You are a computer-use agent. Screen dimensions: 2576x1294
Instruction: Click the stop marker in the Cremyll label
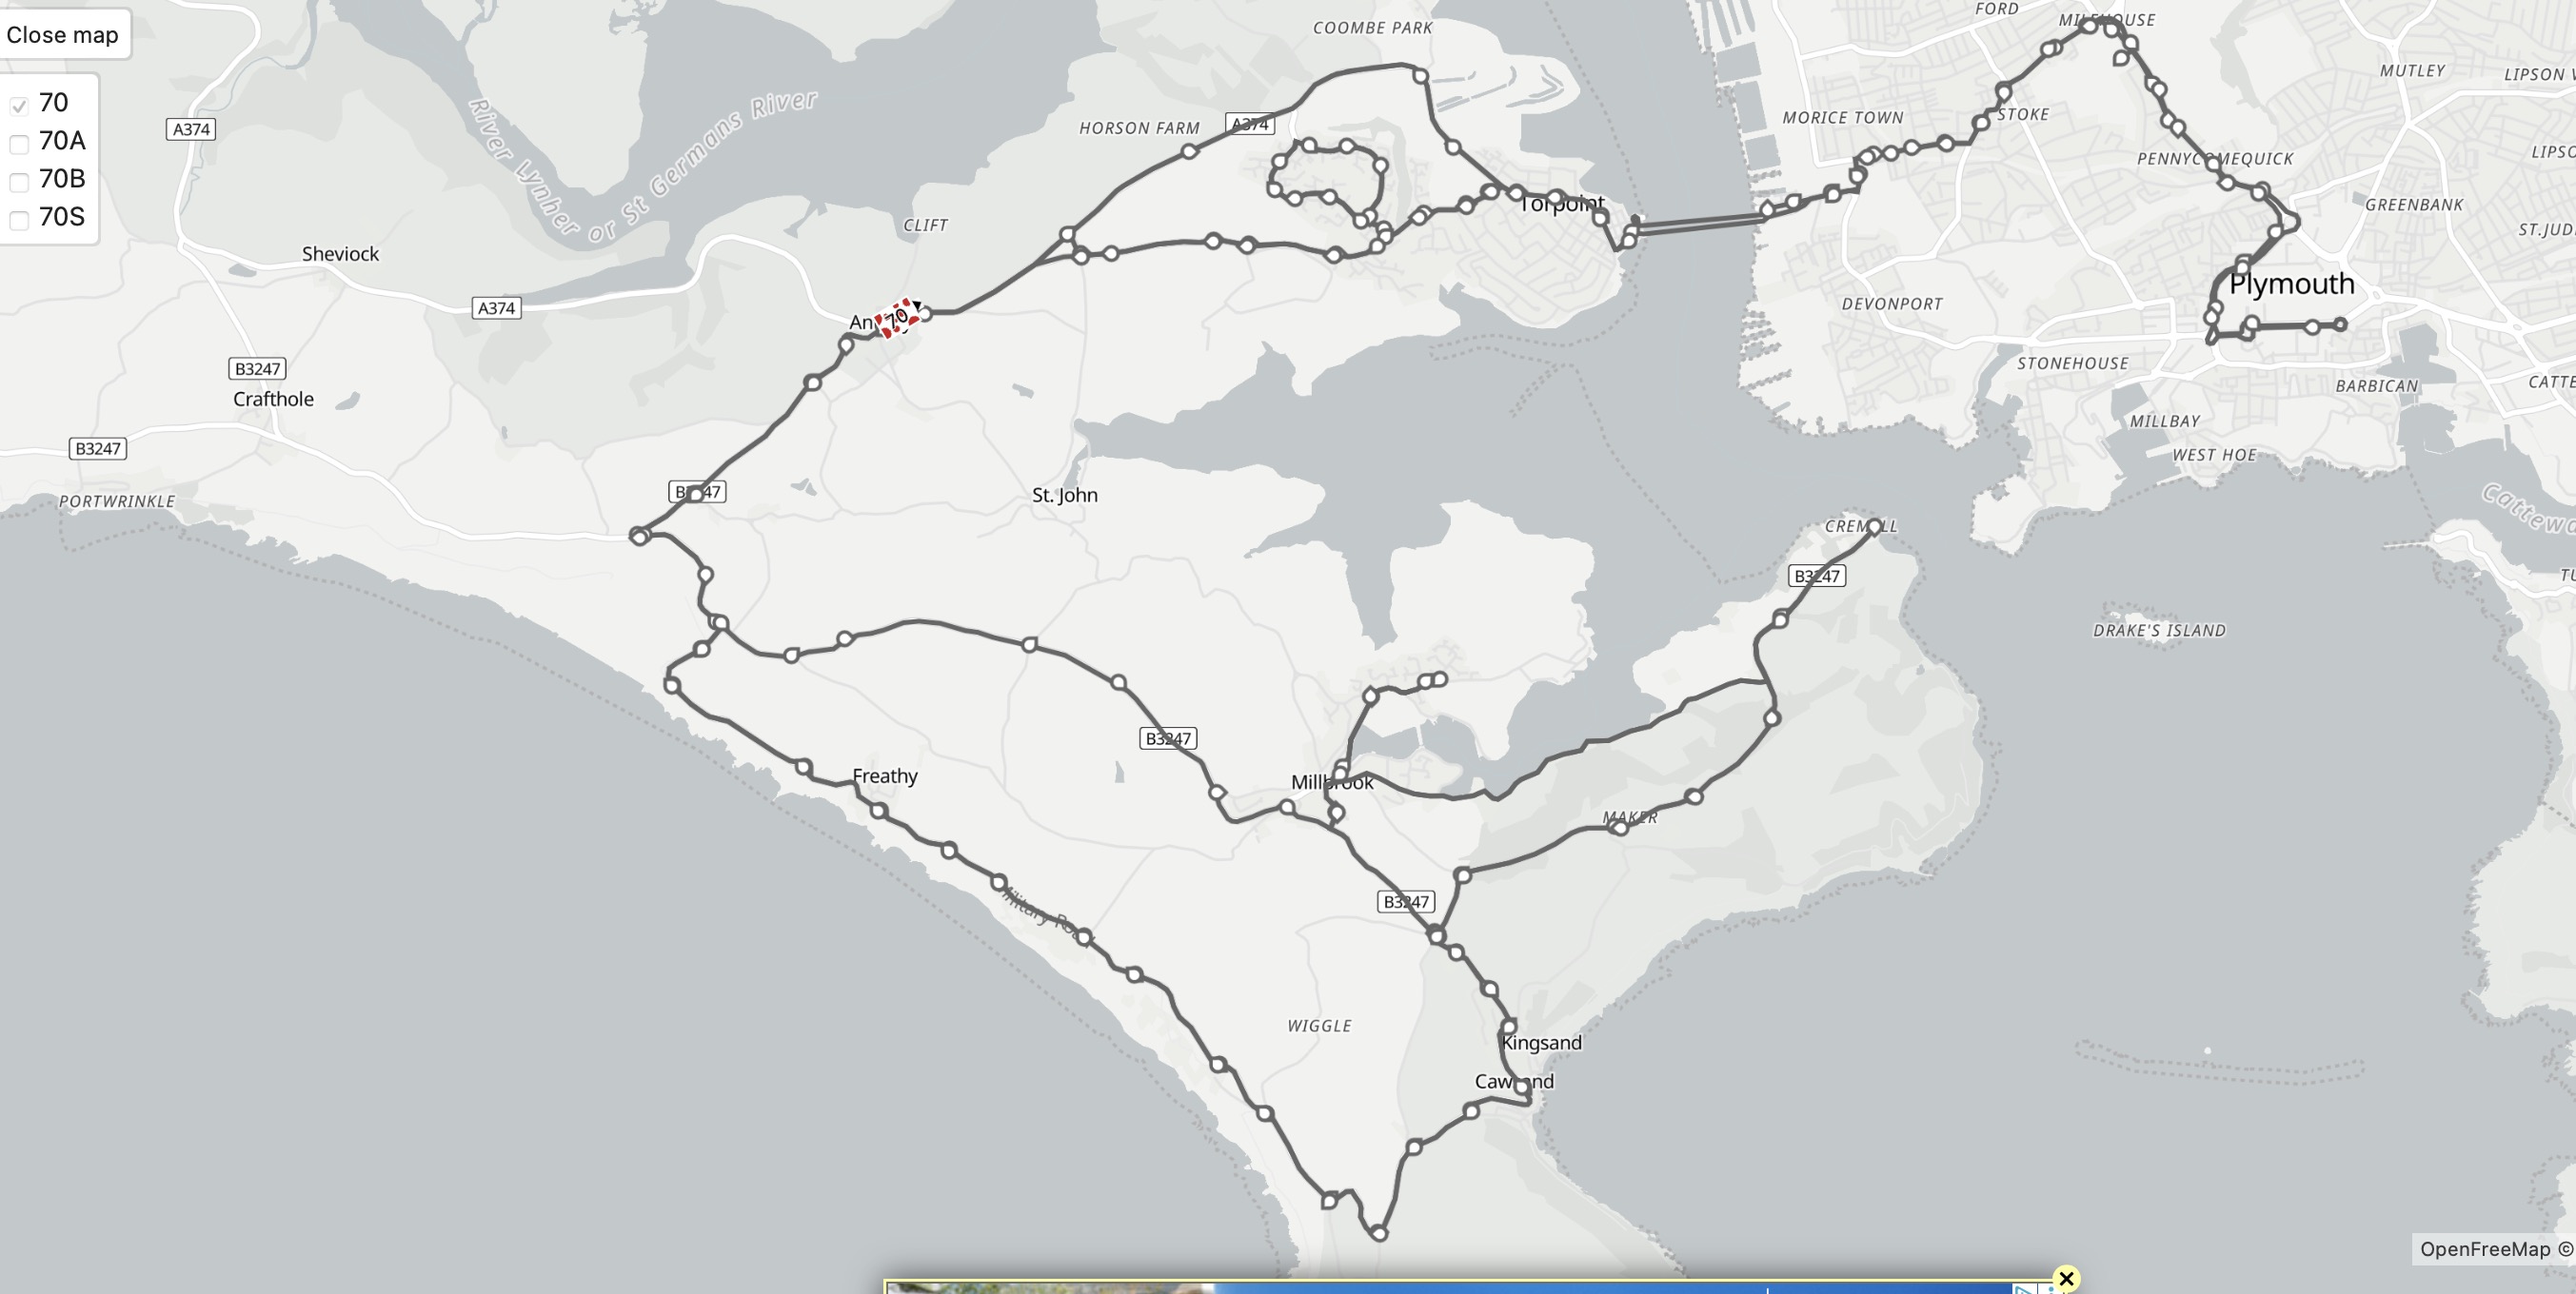coord(1875,525)
